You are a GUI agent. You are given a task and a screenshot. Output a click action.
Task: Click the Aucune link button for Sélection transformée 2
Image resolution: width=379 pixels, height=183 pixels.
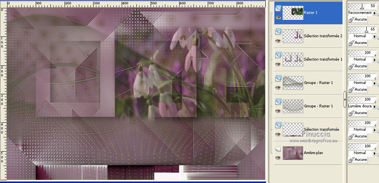coord(358,43)
